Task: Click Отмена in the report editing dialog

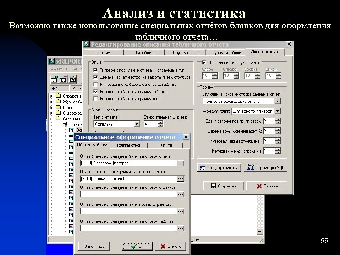Action: [267, 186]
